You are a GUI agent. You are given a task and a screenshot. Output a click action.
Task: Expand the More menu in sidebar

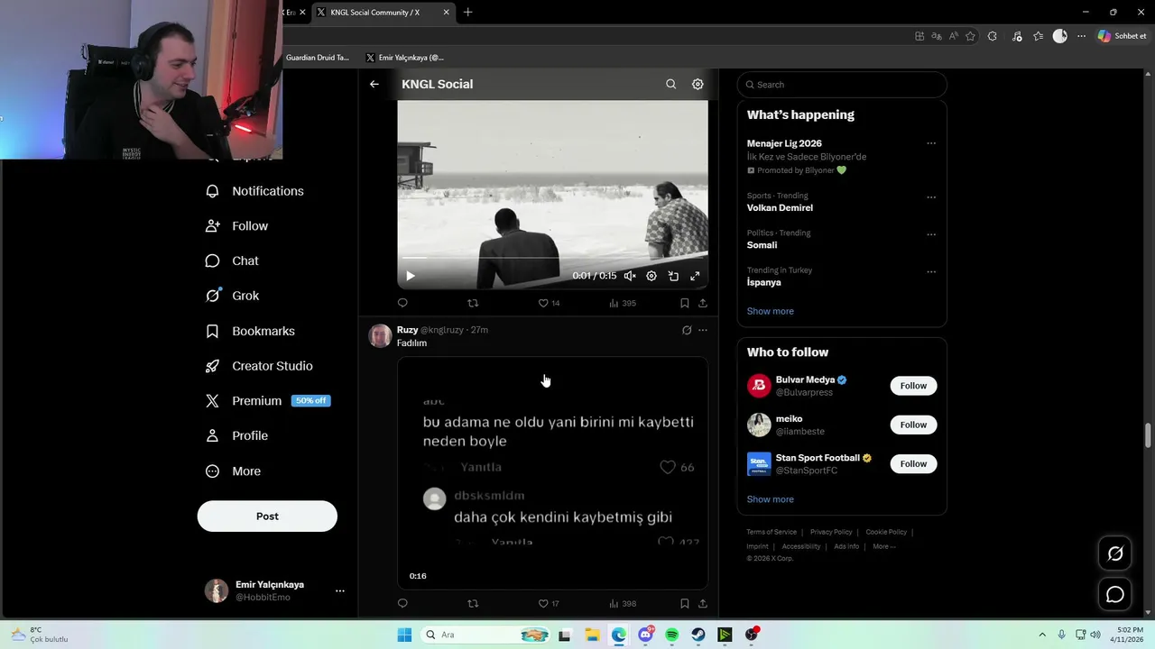(233, 471)
